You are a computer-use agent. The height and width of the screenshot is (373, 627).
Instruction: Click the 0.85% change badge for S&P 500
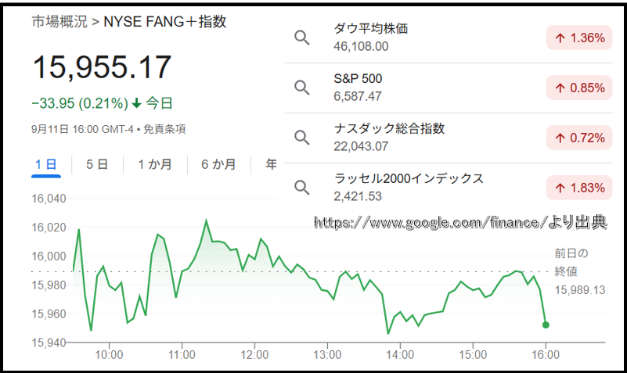(579, 88)
